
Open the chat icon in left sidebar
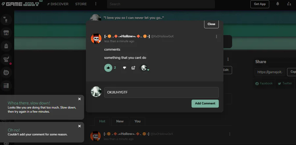pos(6,73)
